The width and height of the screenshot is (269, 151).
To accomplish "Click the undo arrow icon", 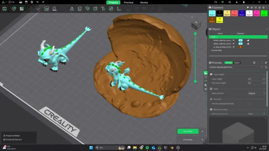I will point(38,2).
